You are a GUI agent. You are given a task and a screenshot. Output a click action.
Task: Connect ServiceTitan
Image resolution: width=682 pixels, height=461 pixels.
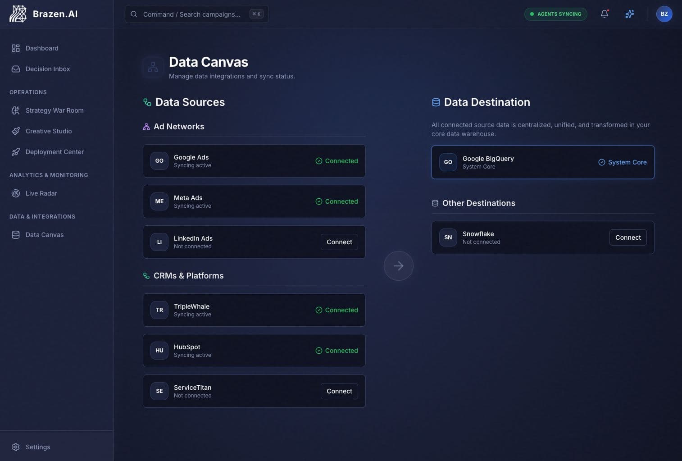pos(339,391)
